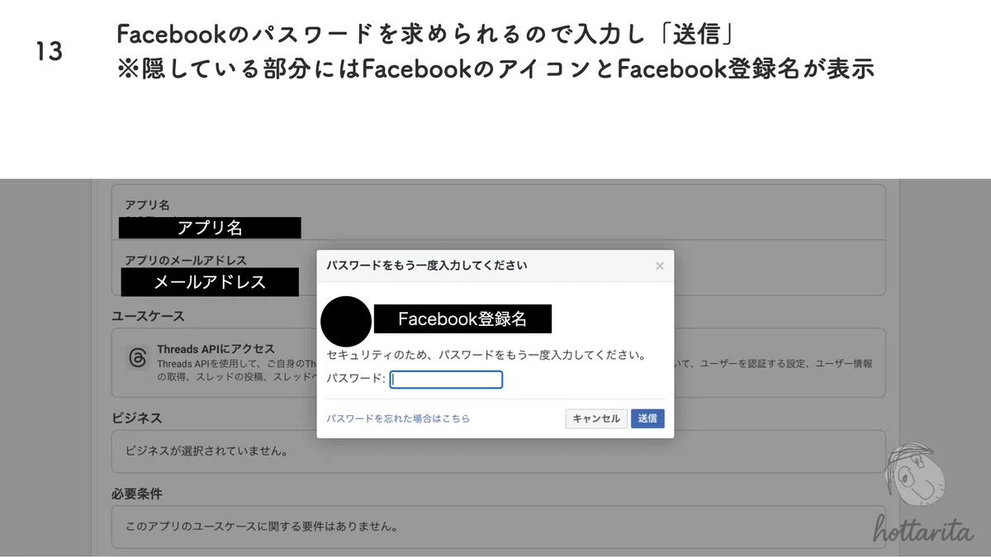Image resolution: width=991 pixels, height=557 pixels.
Task: Close the password re-entry dialog
Action: tap(659, 266)
